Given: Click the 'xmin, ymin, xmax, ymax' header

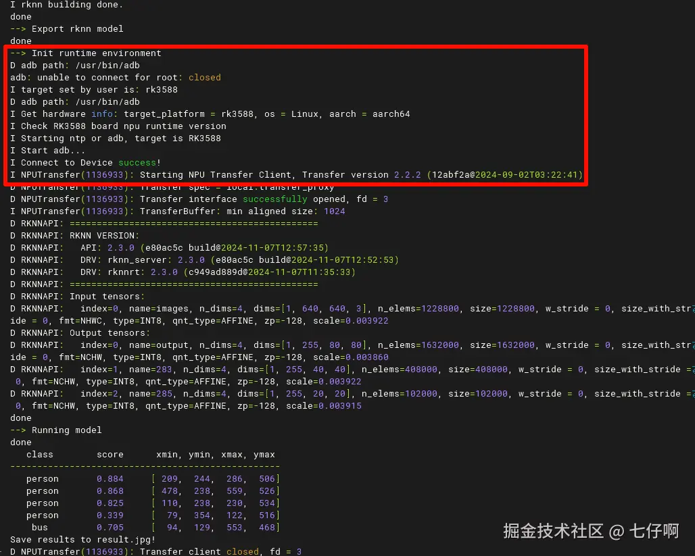Looking at the screenshot, I should (216, 455).
